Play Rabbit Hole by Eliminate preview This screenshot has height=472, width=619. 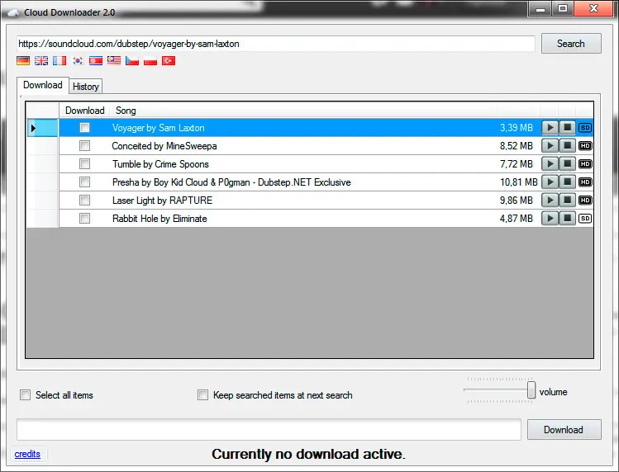pyautogui.click(x=550, y=218)
